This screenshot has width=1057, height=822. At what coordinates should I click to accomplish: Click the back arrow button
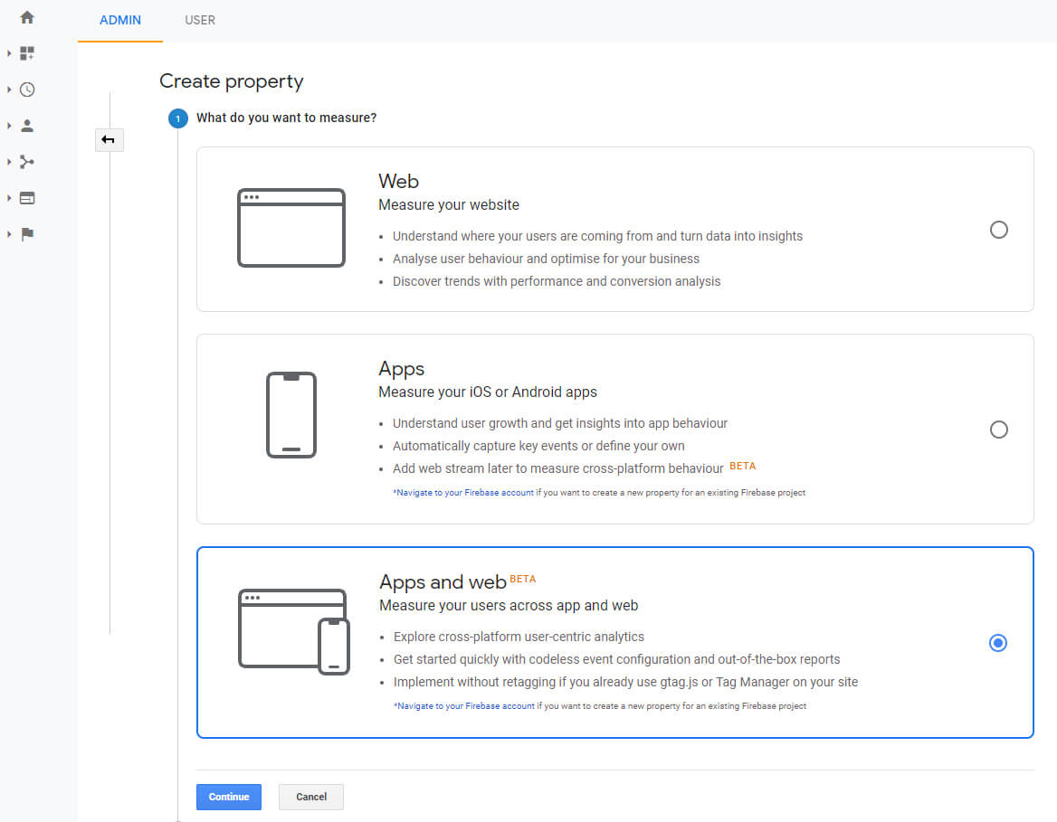click(109, 139)
